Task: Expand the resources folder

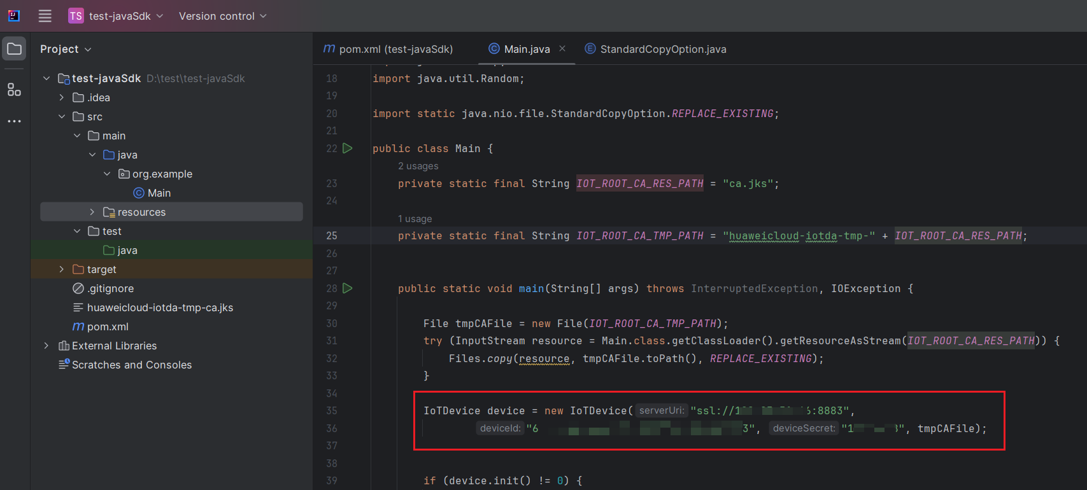Action: pos(92,212)
